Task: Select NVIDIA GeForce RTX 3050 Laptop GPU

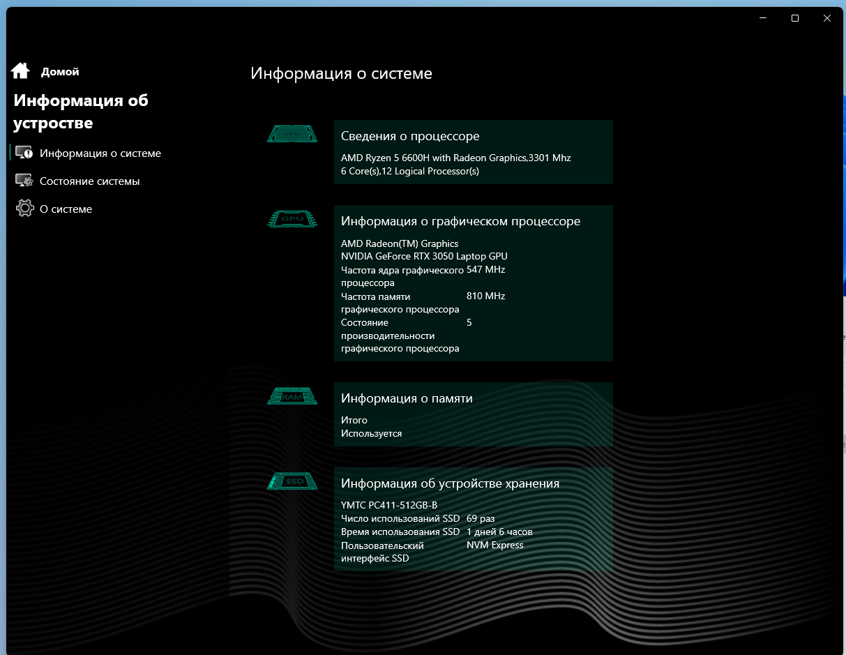Action: [x=424, y=256]
